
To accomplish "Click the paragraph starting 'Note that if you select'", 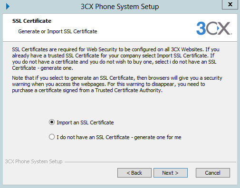I will [117, 84].
